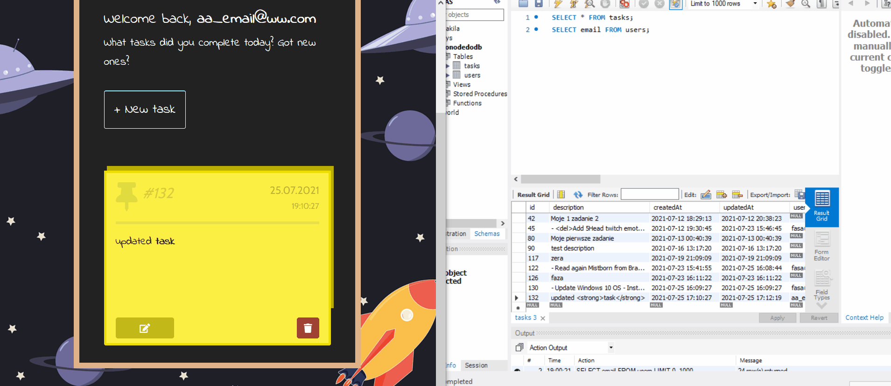
Task: Click the Rollback X icon
Action: [x=659, y=4]
